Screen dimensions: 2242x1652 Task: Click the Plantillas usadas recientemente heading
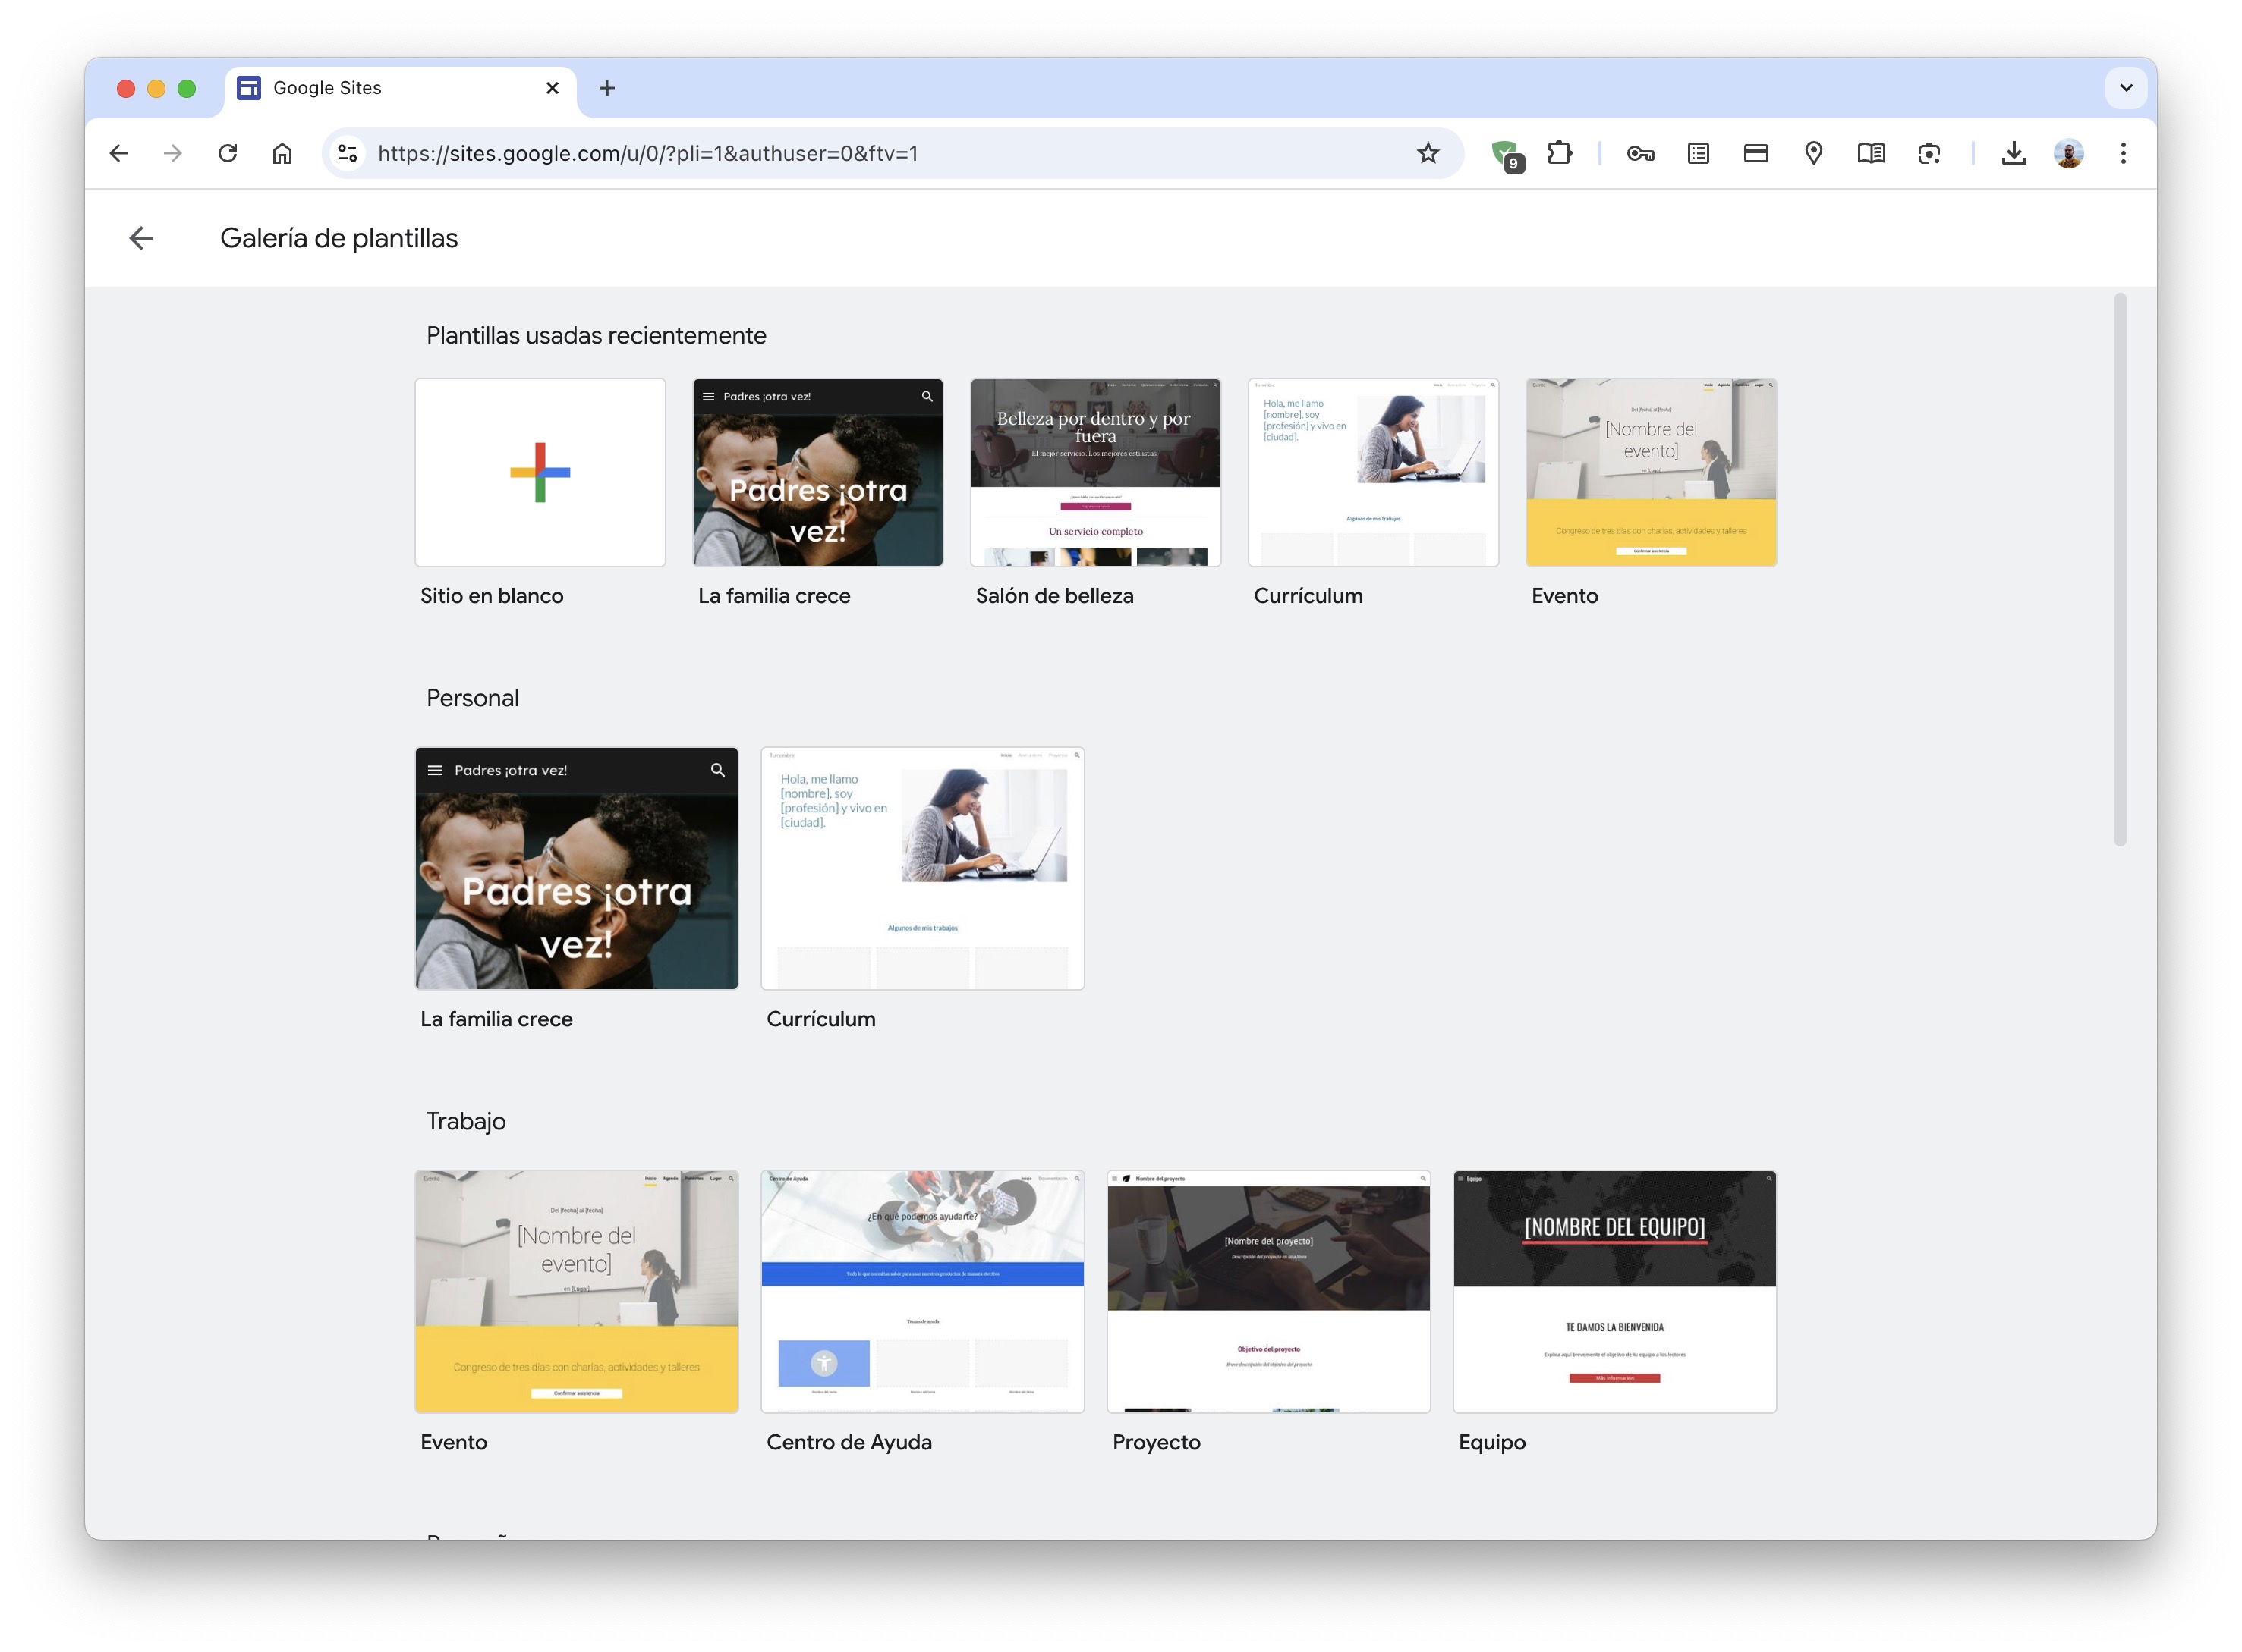597,335
